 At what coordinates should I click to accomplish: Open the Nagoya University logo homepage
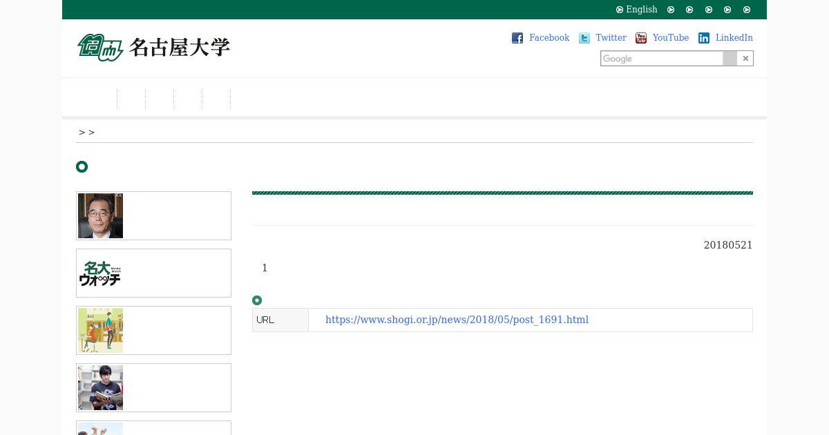153,48
